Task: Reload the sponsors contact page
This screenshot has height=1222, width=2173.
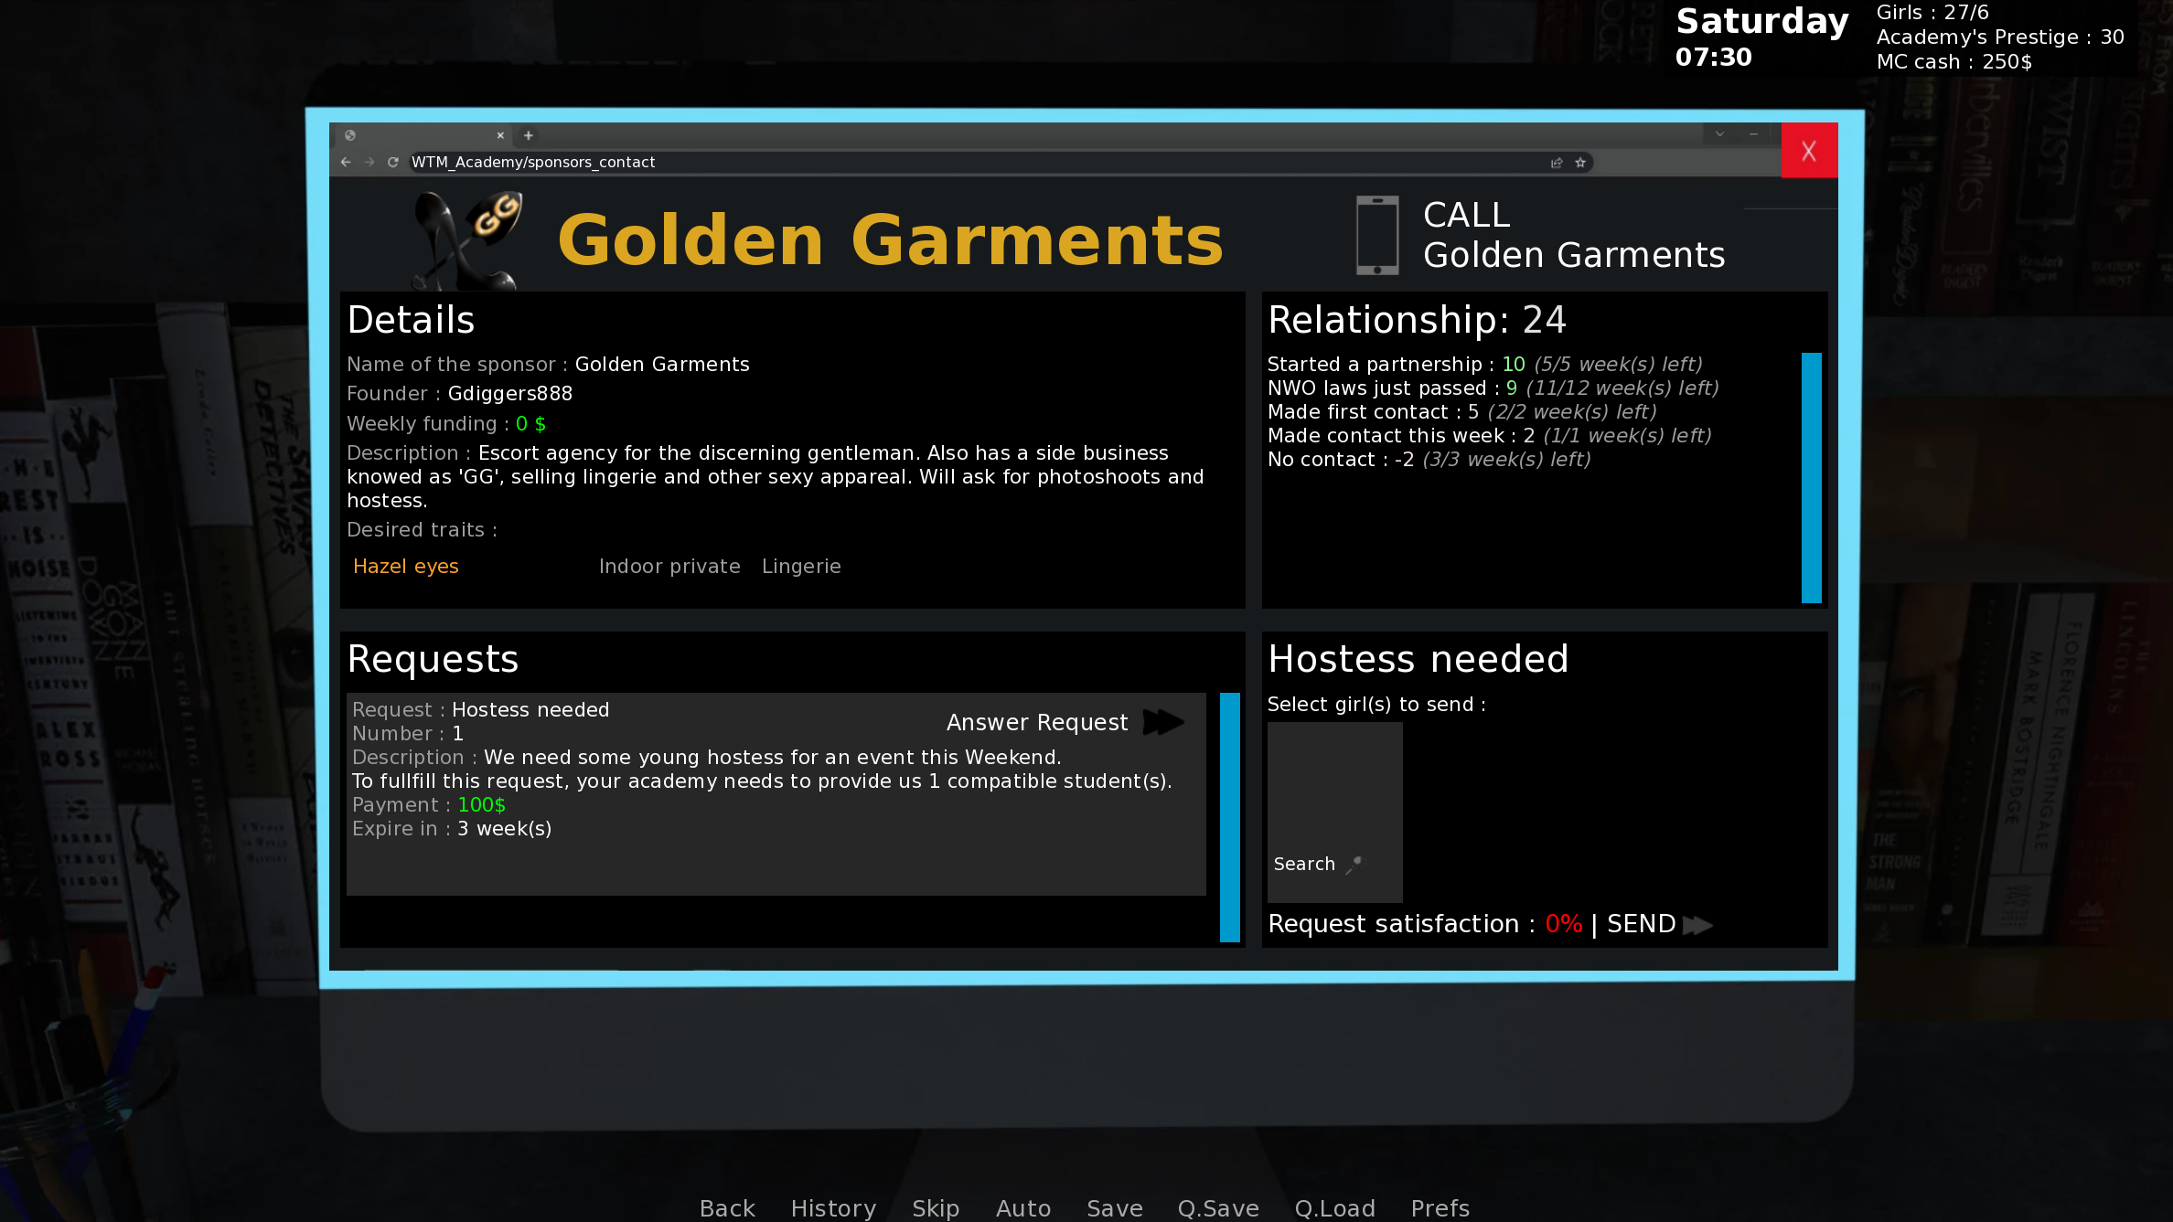Action: [x=393, y=162]
